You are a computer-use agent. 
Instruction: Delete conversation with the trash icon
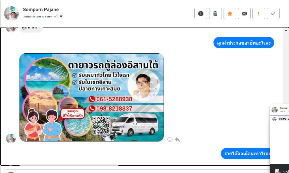tap(215, 13)
